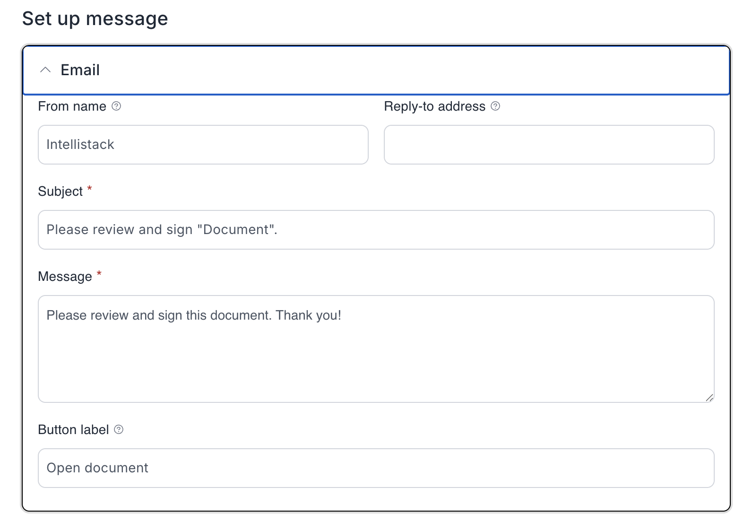This screenshot has height=522, width=744.
Task: Click the Message label text
Action: (65, 277)
